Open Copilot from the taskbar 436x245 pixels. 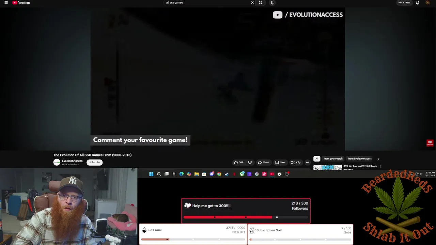click(x=189, y=174)
